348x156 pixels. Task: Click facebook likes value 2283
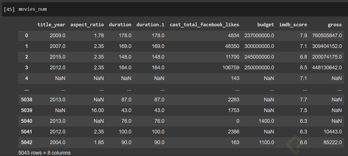point(234,99)
